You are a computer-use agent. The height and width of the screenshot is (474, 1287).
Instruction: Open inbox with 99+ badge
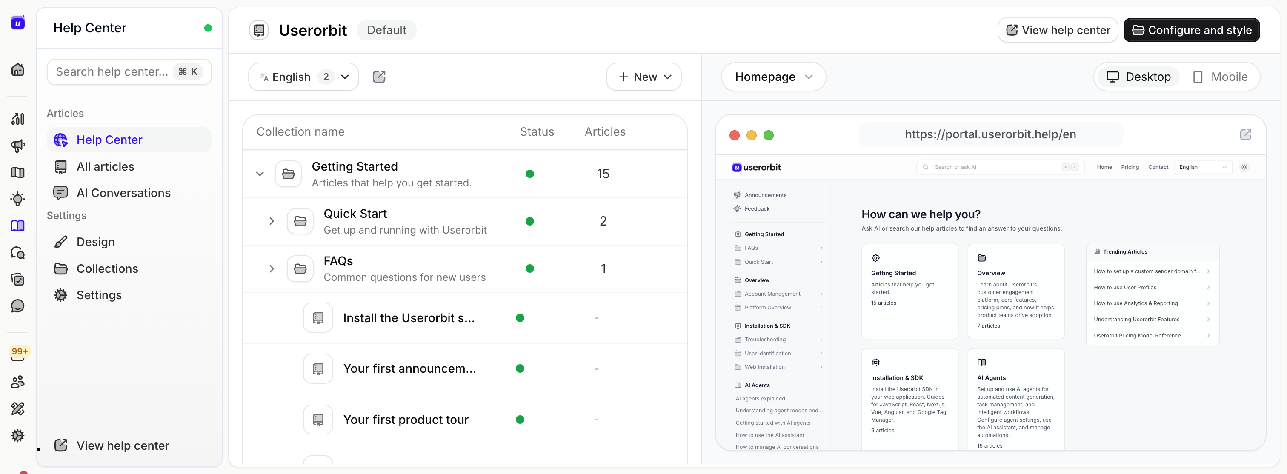point(19,353)
